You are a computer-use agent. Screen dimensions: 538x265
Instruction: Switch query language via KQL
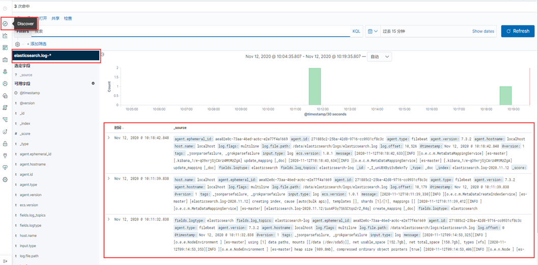tap(356, 31)
